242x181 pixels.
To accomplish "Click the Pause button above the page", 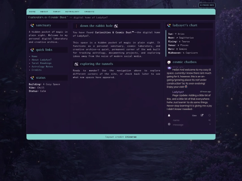I will coord(207,5).
